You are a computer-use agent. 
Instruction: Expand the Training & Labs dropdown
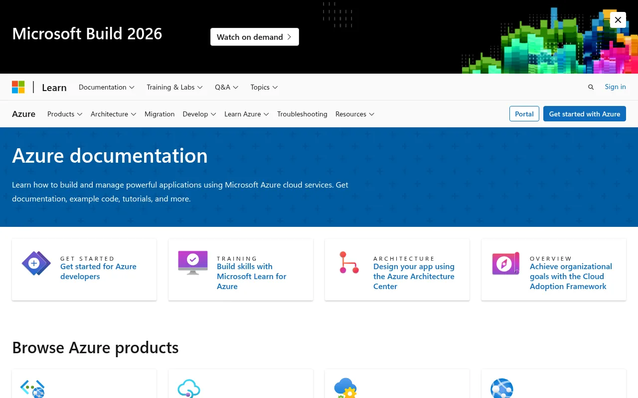pyautogui.click(x=174, y=87)
